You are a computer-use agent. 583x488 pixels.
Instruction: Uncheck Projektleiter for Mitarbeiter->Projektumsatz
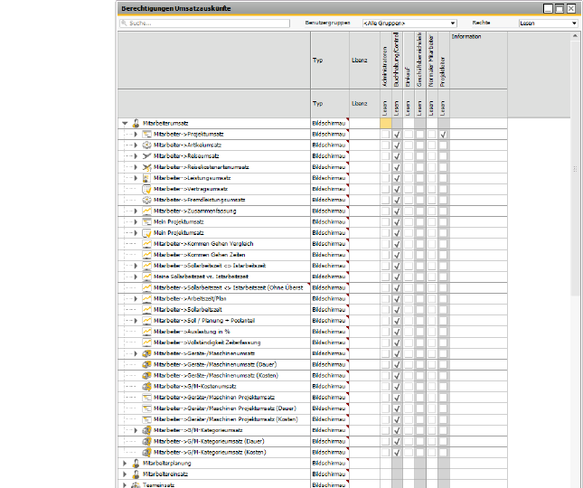tap(443, 135)
